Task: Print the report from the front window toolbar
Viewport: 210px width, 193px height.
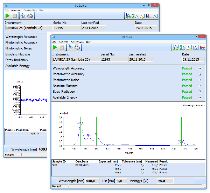Action: (x=77, y=47)
